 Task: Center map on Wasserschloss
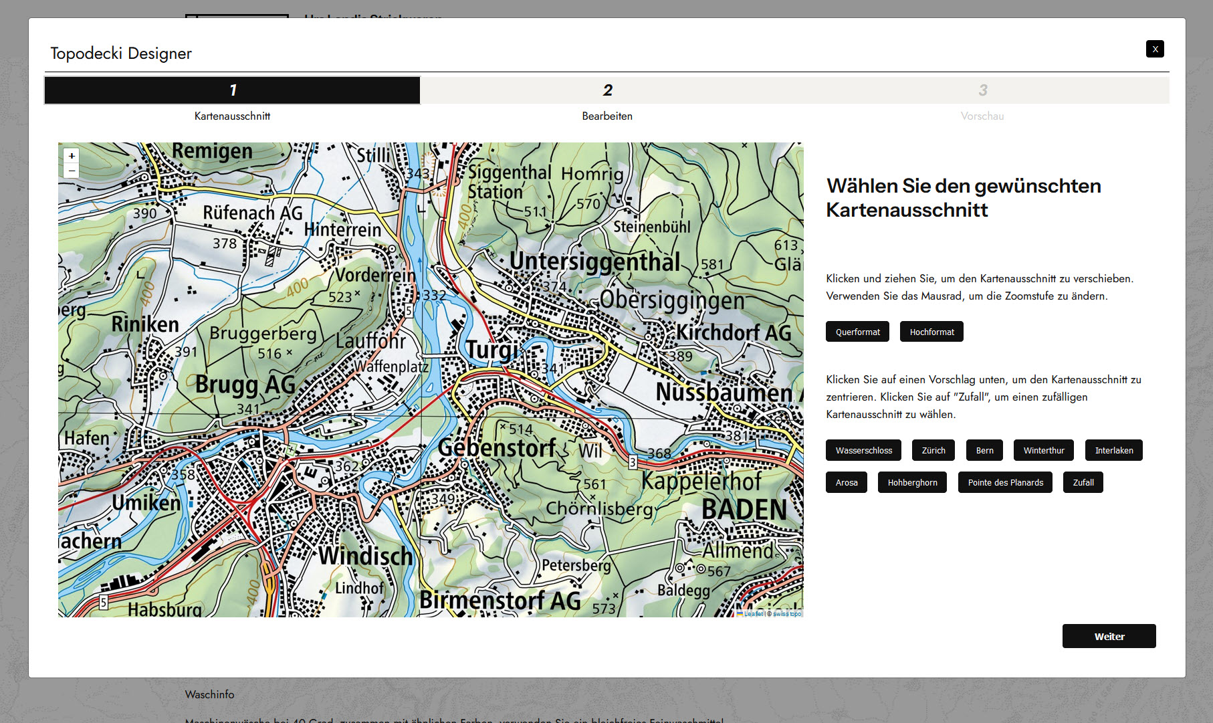click(x=863, y=450)
